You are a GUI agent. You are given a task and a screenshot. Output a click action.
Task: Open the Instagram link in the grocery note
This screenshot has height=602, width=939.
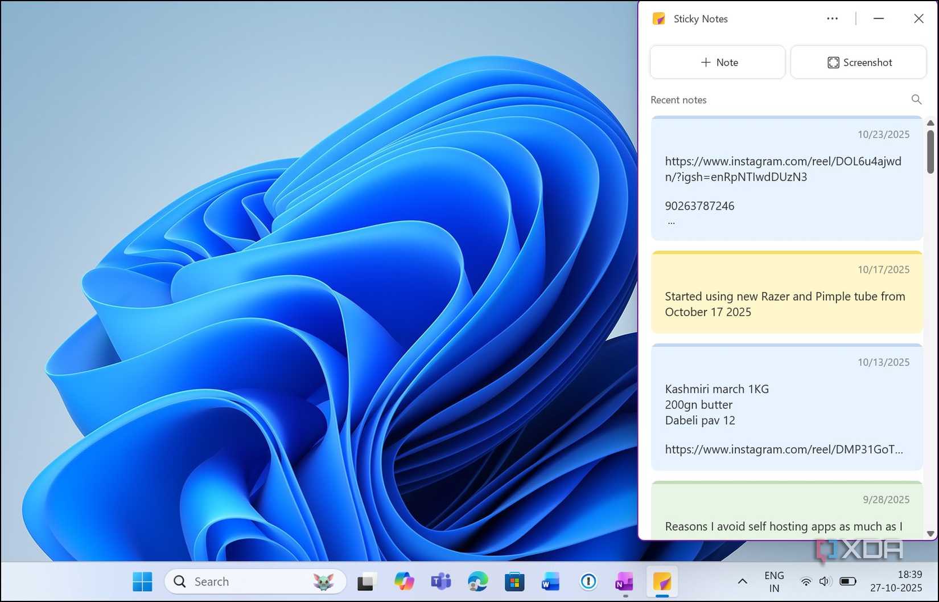pos(783,449)
